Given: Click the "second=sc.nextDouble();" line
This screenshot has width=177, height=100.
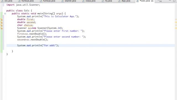Looking at the screenshot, I should tap(33, 40).
